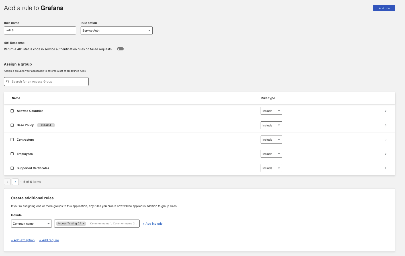Tick the Supported Certificates checkbox
This screenshot has height=256, width=405.
point(12,168)
